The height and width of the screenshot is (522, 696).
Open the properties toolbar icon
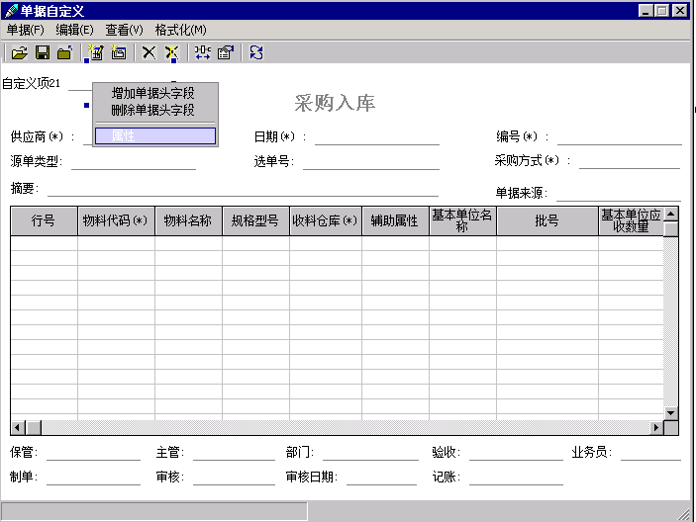tap(225, 52)
